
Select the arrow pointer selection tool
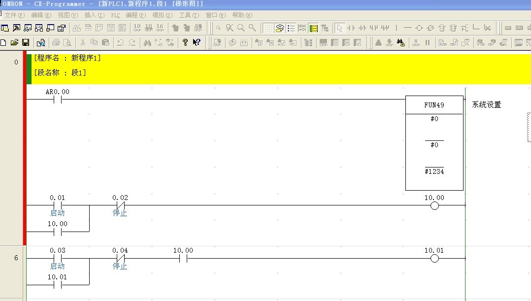(x=339, y=28)
